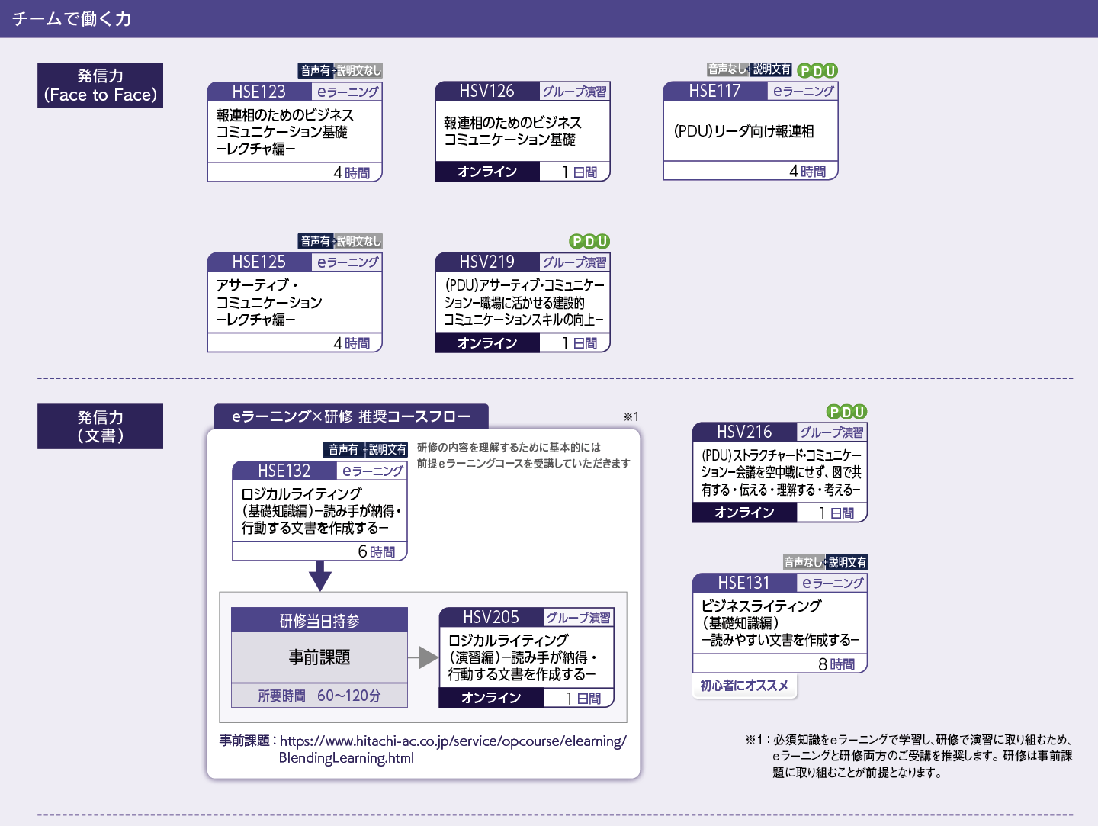Open the HSE131 ビジネスライティング card
This screenshot has height=826, width=1098.
tap(780, 624)
